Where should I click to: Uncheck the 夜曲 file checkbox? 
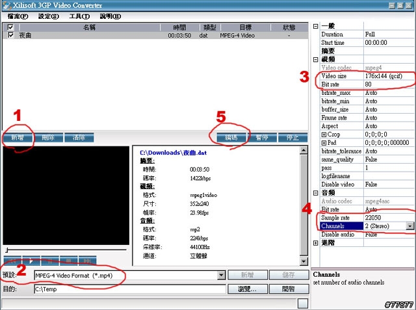(x=10, y=35)
